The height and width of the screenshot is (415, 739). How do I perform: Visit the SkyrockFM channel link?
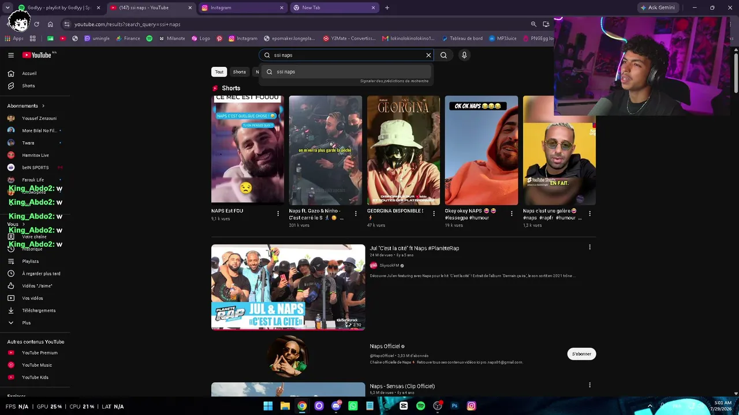tap(389, 266)
